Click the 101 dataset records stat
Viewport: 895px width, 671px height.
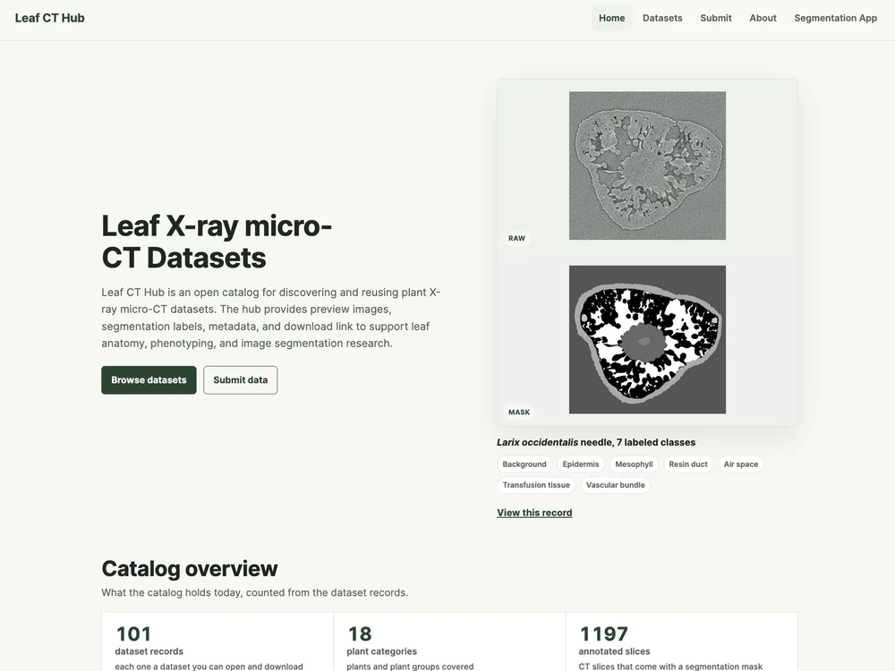[x=217, y=641]
